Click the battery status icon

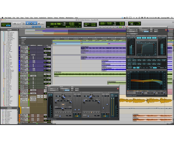[x=159, y=18]
